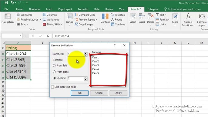Click the Specify position input field
This screenshot has width=208, height=117.
click(76, 79)
